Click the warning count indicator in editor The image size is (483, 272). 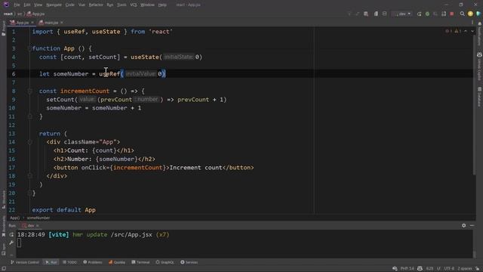point(458,31)
